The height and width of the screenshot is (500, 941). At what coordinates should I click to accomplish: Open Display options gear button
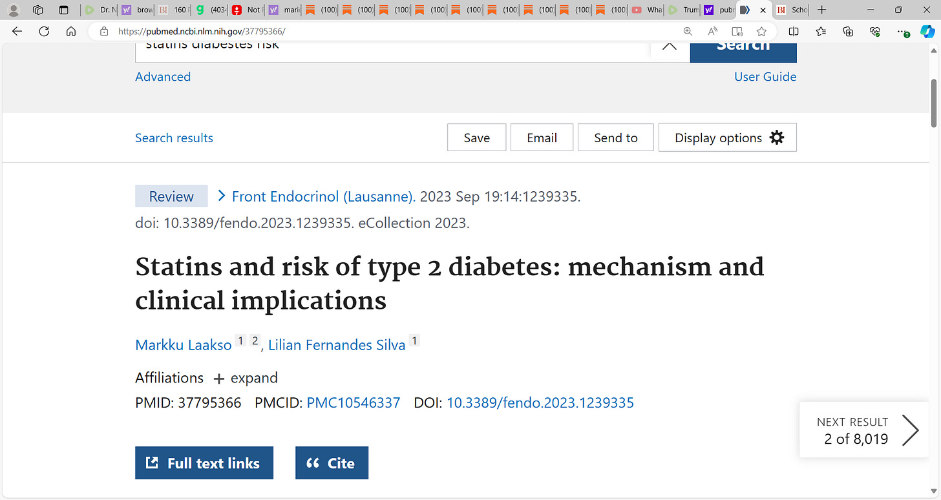[x=727, y=138]
